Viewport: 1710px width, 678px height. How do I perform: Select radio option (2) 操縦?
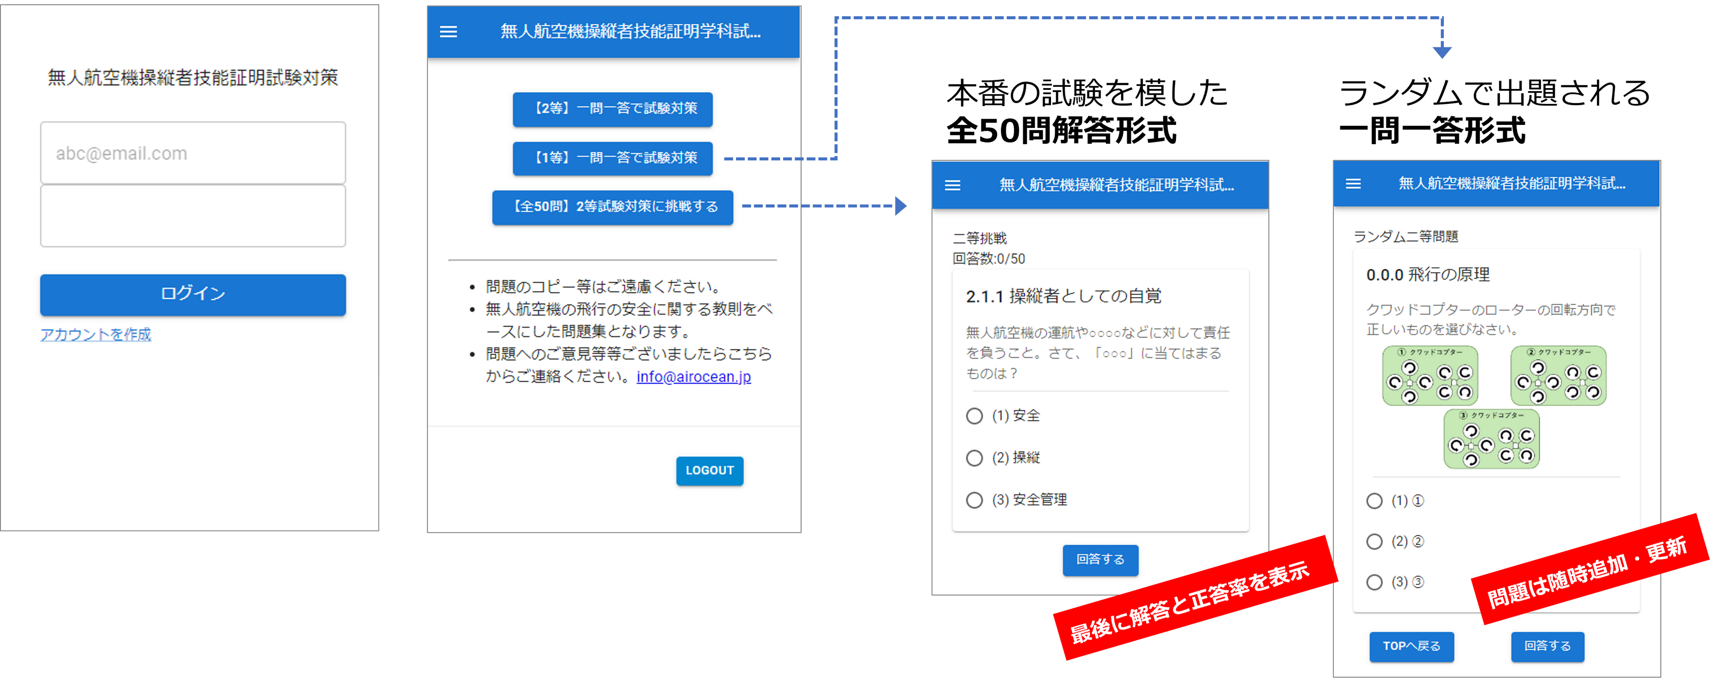(975, 458)
